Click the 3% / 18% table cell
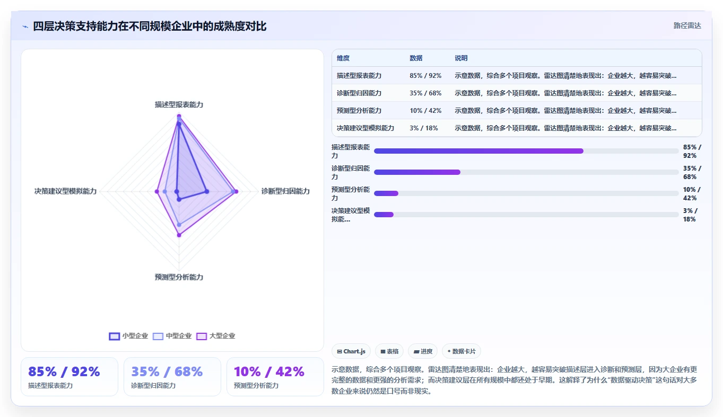Screen dimensions: 723x417 [x=424, y=128]
